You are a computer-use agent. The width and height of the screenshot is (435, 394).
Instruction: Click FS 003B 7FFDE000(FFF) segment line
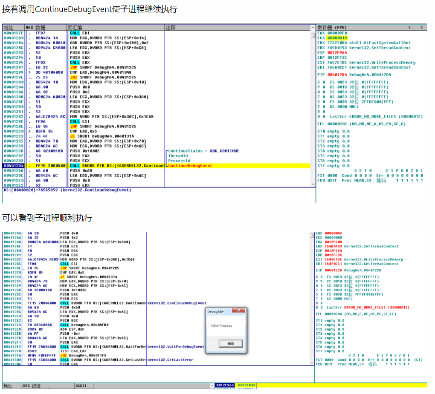[362, 102]
